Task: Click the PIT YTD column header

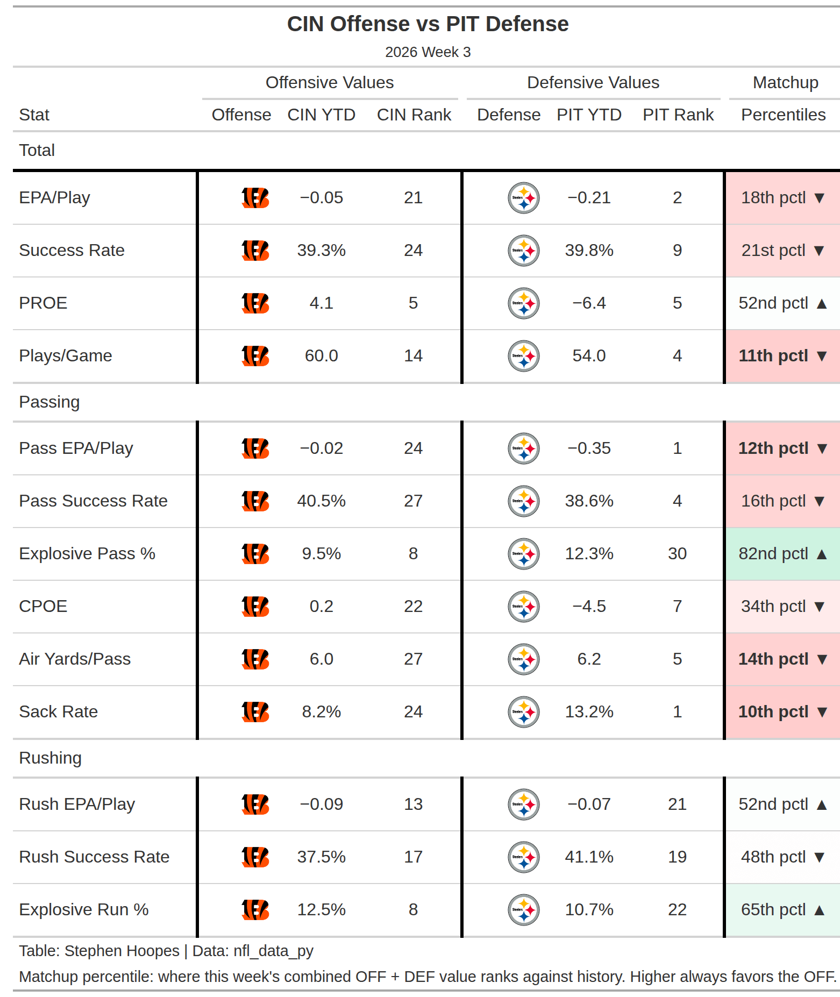Action: point(589,115)
